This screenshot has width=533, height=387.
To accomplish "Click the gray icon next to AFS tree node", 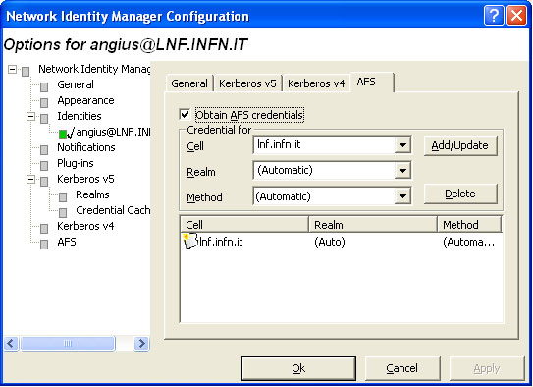I will click(x=44, y=245).
